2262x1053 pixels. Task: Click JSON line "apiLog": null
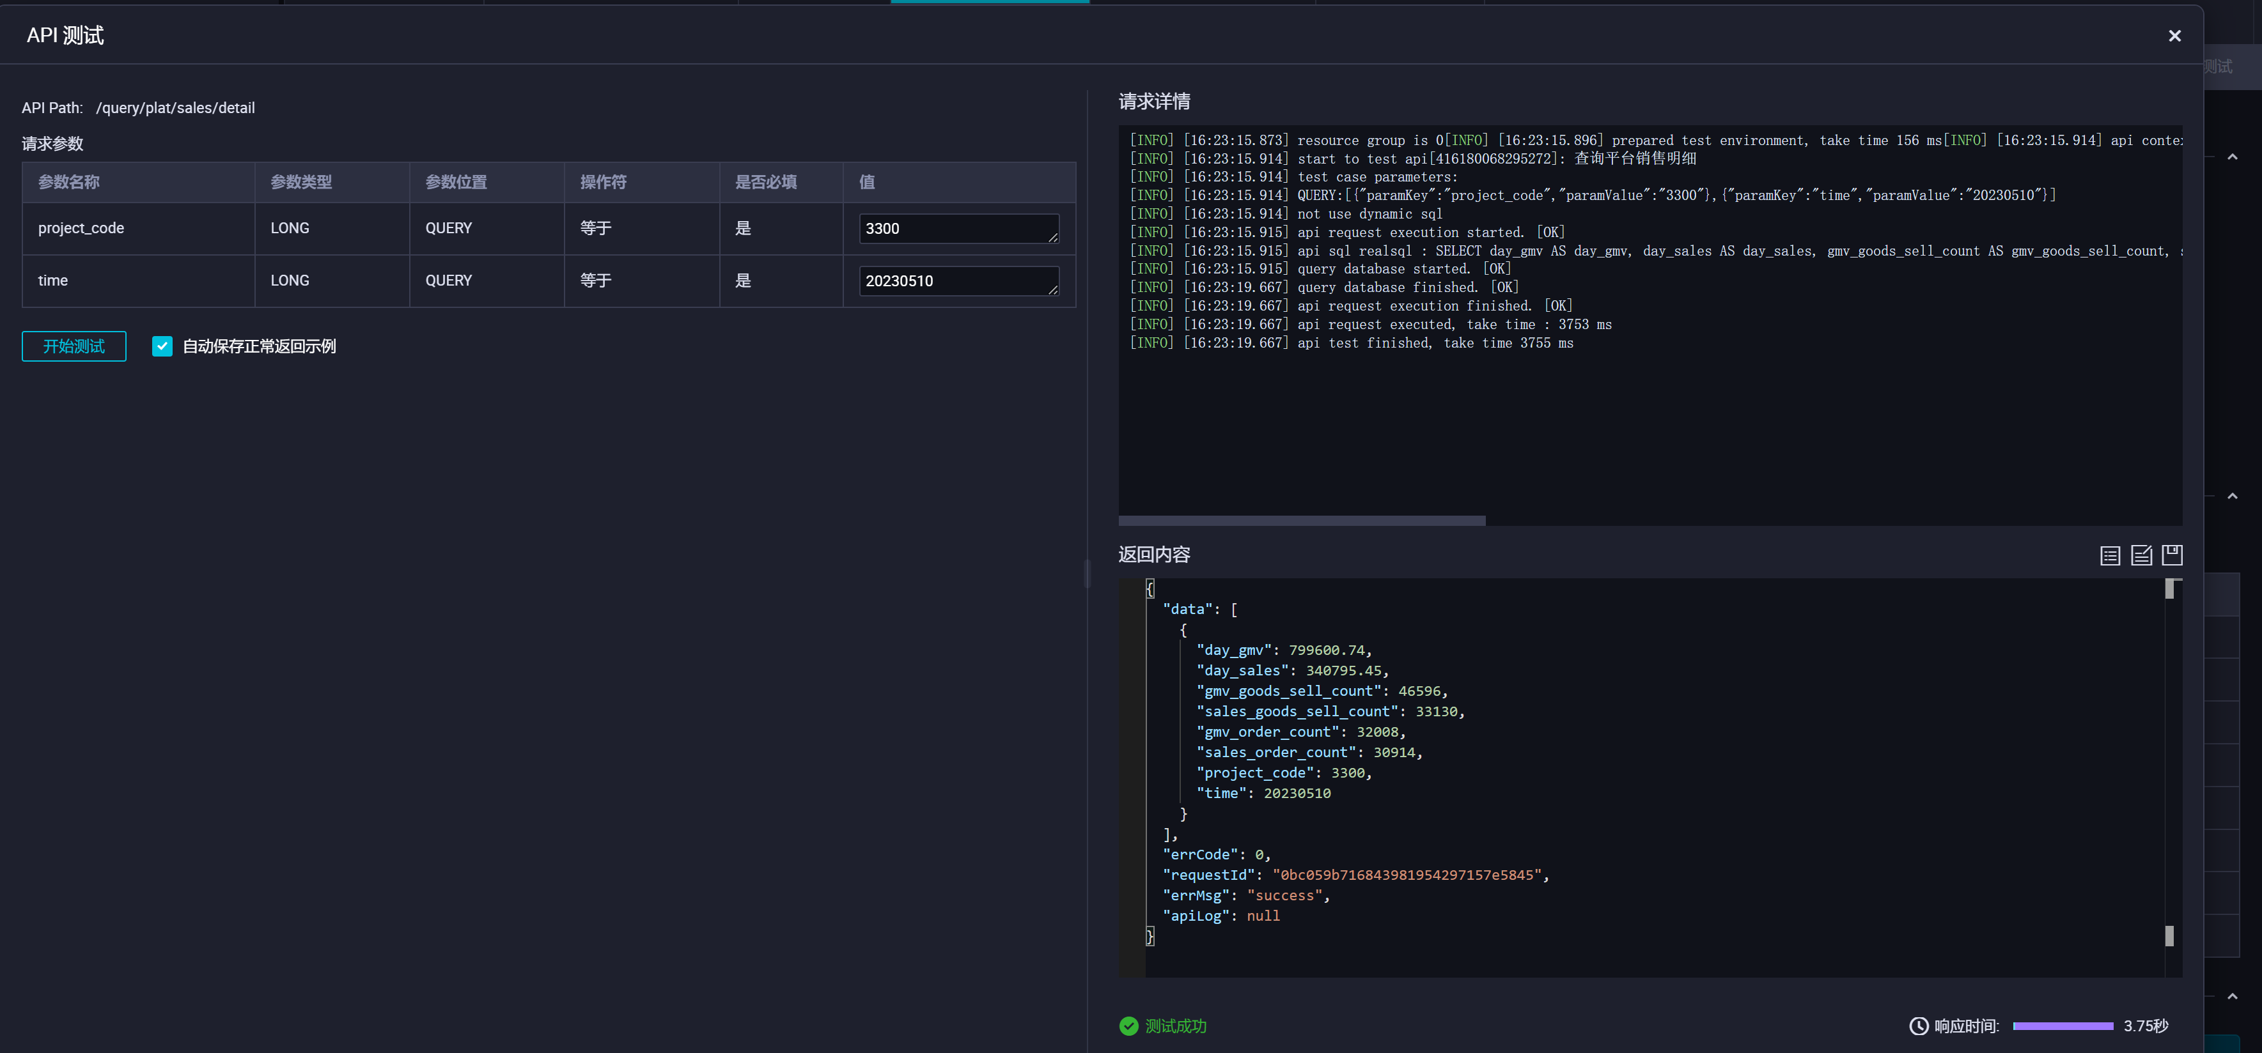(x=1221, y=916)
